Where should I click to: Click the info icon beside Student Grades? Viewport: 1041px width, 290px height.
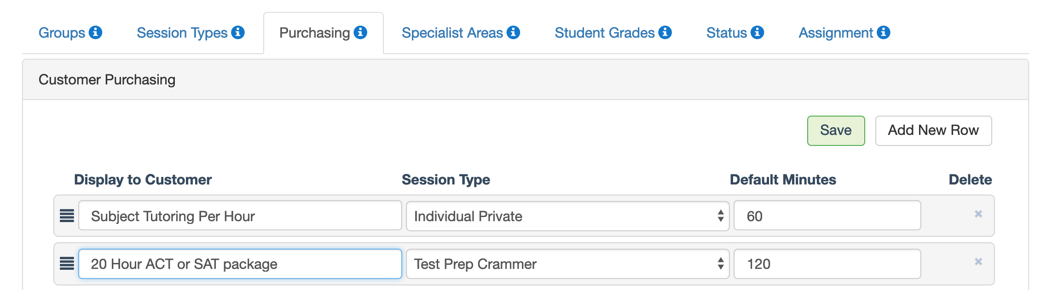pos(665,33)
